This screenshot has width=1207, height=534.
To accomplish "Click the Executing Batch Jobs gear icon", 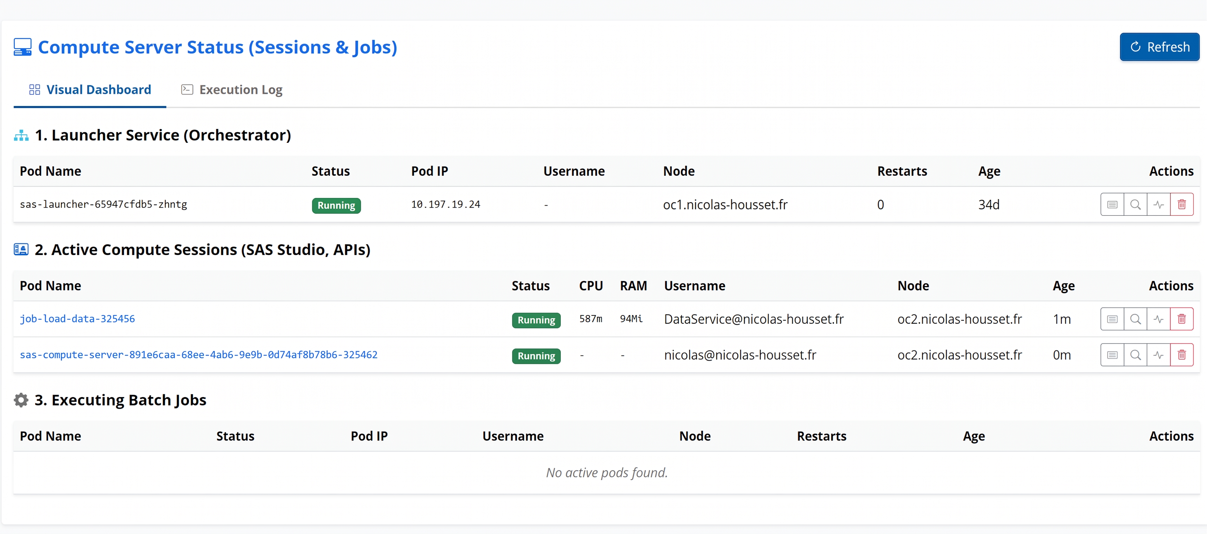I will click(21, 400).
